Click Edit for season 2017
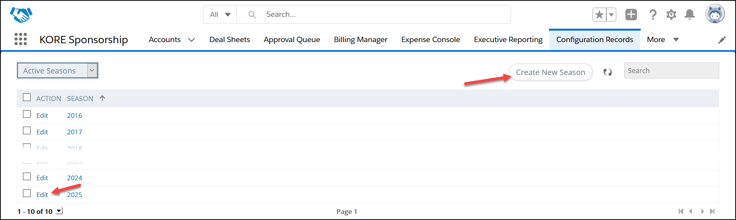Image resolution: width=736 pixels, height=220 pixels. coord(42,132)
